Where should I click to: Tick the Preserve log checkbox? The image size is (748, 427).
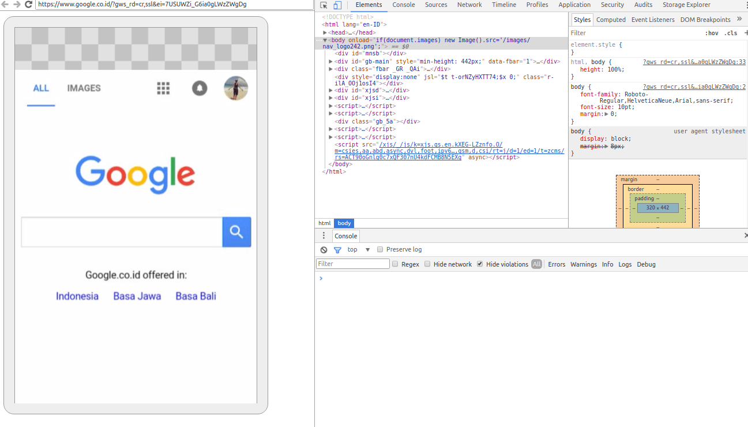[380, 249]
